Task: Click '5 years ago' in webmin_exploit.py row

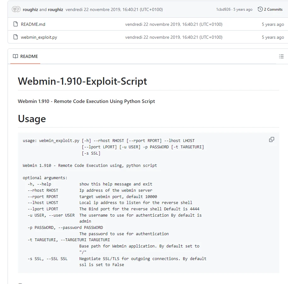Action: click(273, 37)
